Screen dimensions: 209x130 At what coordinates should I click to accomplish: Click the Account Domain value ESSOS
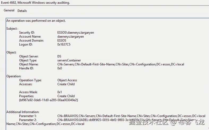(62, 41)
